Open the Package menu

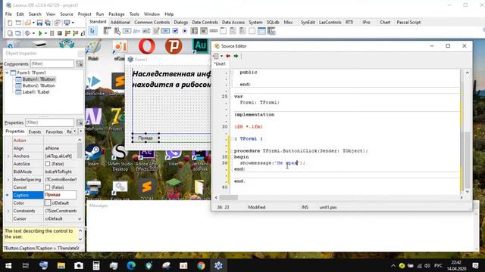coord(117,14)
